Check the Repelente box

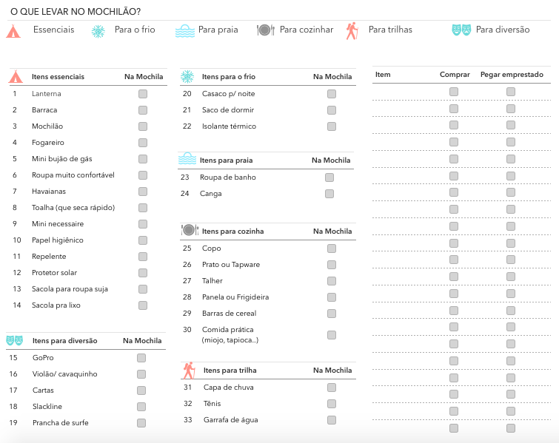pos(143,257)
